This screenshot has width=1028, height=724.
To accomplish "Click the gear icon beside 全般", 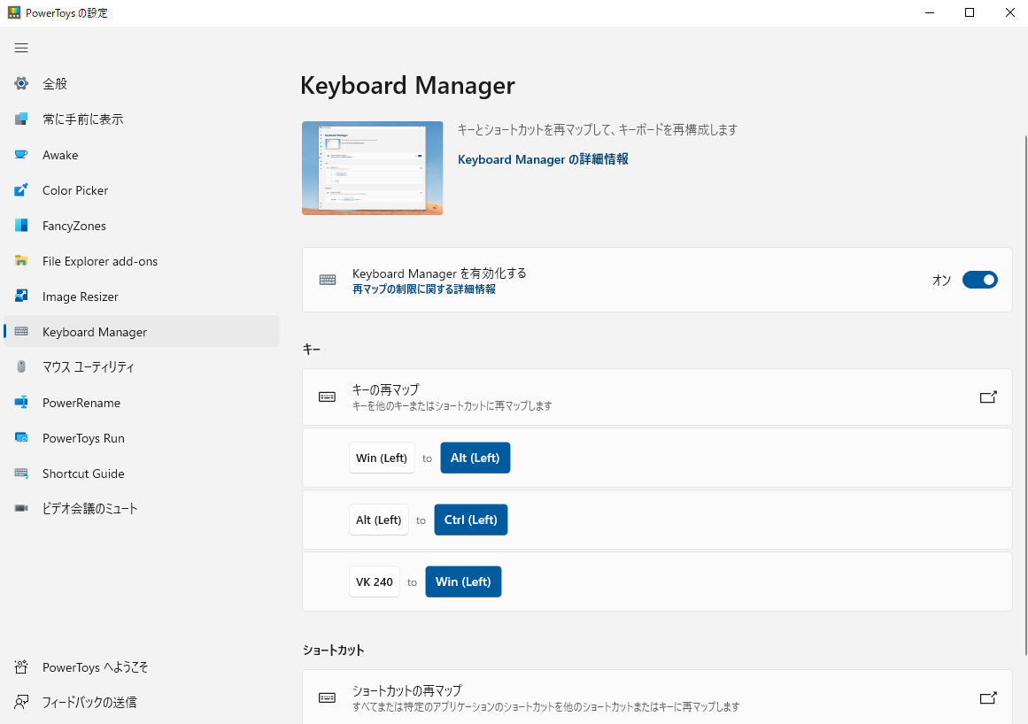I will [x=21, y=83].
